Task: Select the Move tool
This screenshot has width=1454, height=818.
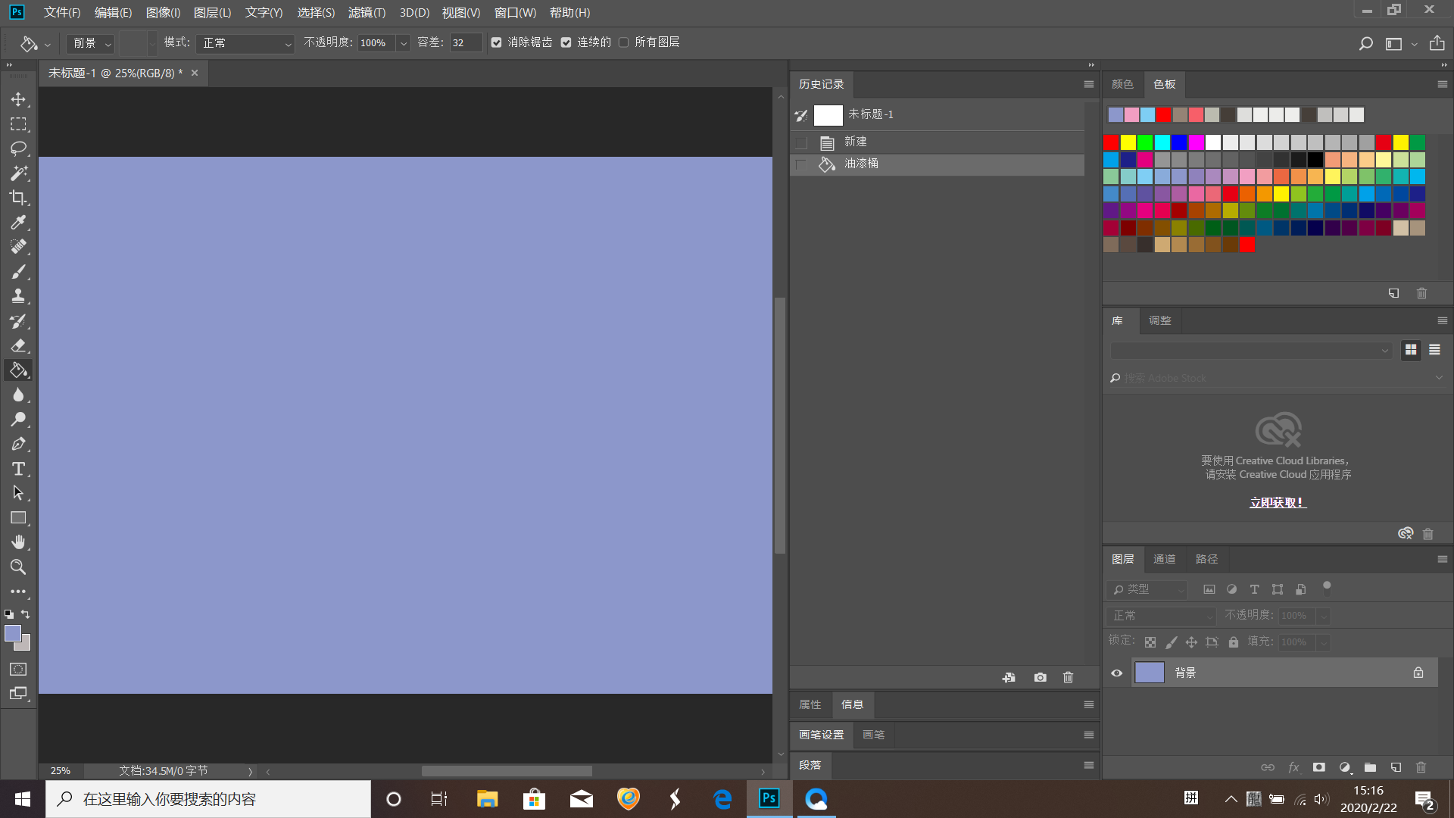Action: point(18,99)
